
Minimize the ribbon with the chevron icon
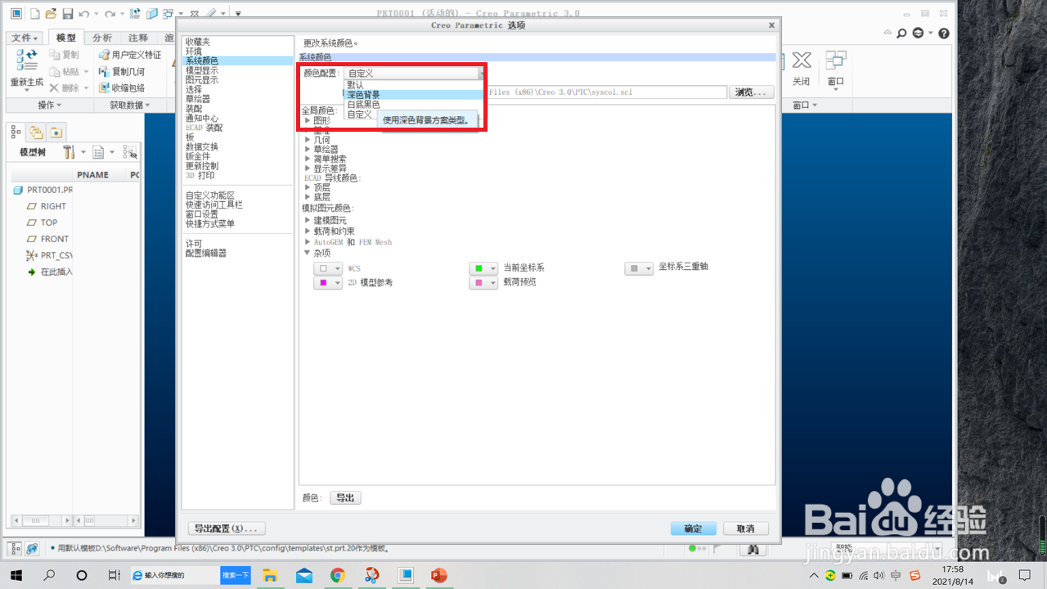coord(887,34)
